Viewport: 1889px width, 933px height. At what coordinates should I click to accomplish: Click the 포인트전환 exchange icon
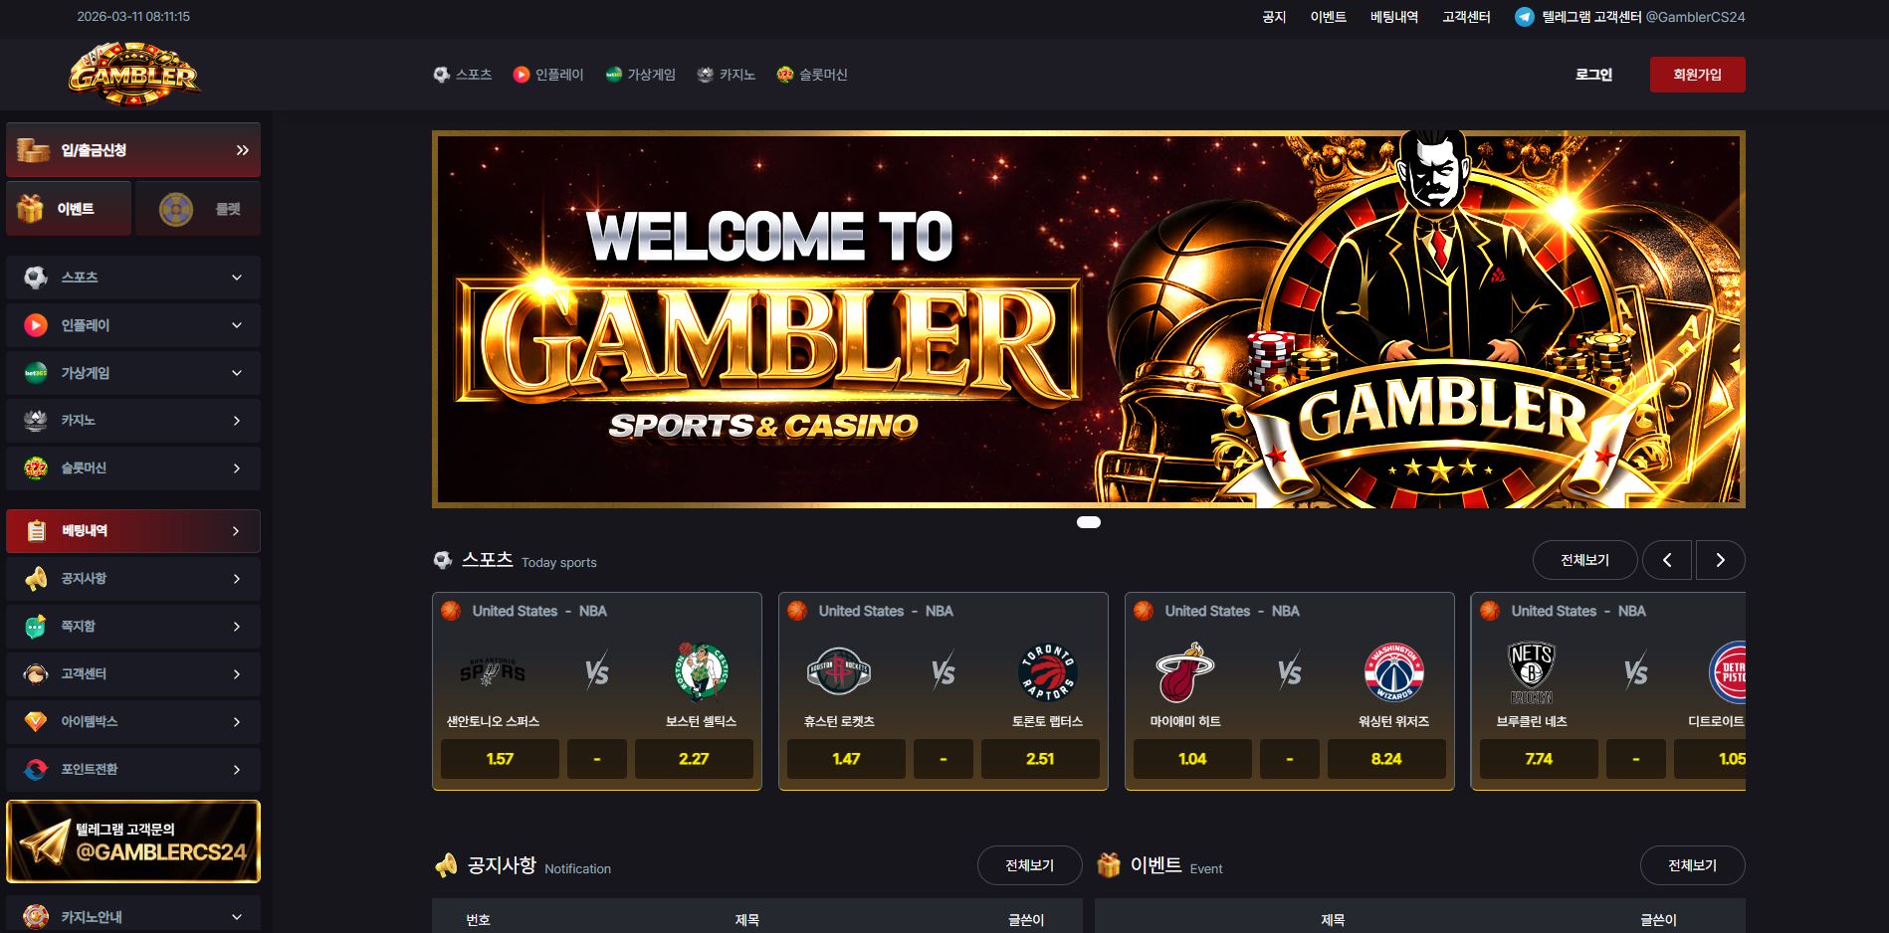coord(36,770)
